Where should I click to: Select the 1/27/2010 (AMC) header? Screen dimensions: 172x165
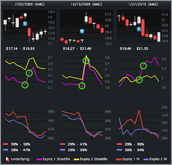(x=143, y=4)
